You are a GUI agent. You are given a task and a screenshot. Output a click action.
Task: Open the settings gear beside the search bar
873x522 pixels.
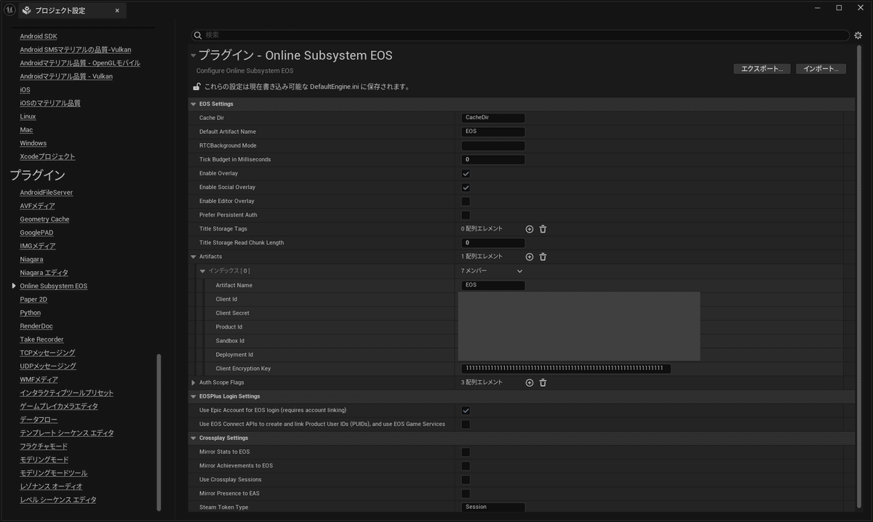pos(858,35)
